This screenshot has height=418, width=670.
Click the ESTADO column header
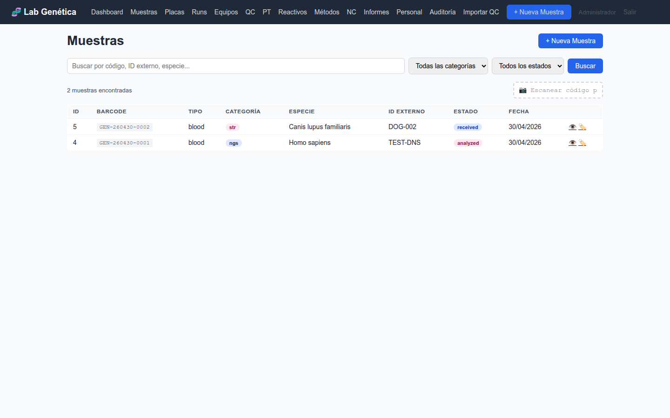point(466,111)
